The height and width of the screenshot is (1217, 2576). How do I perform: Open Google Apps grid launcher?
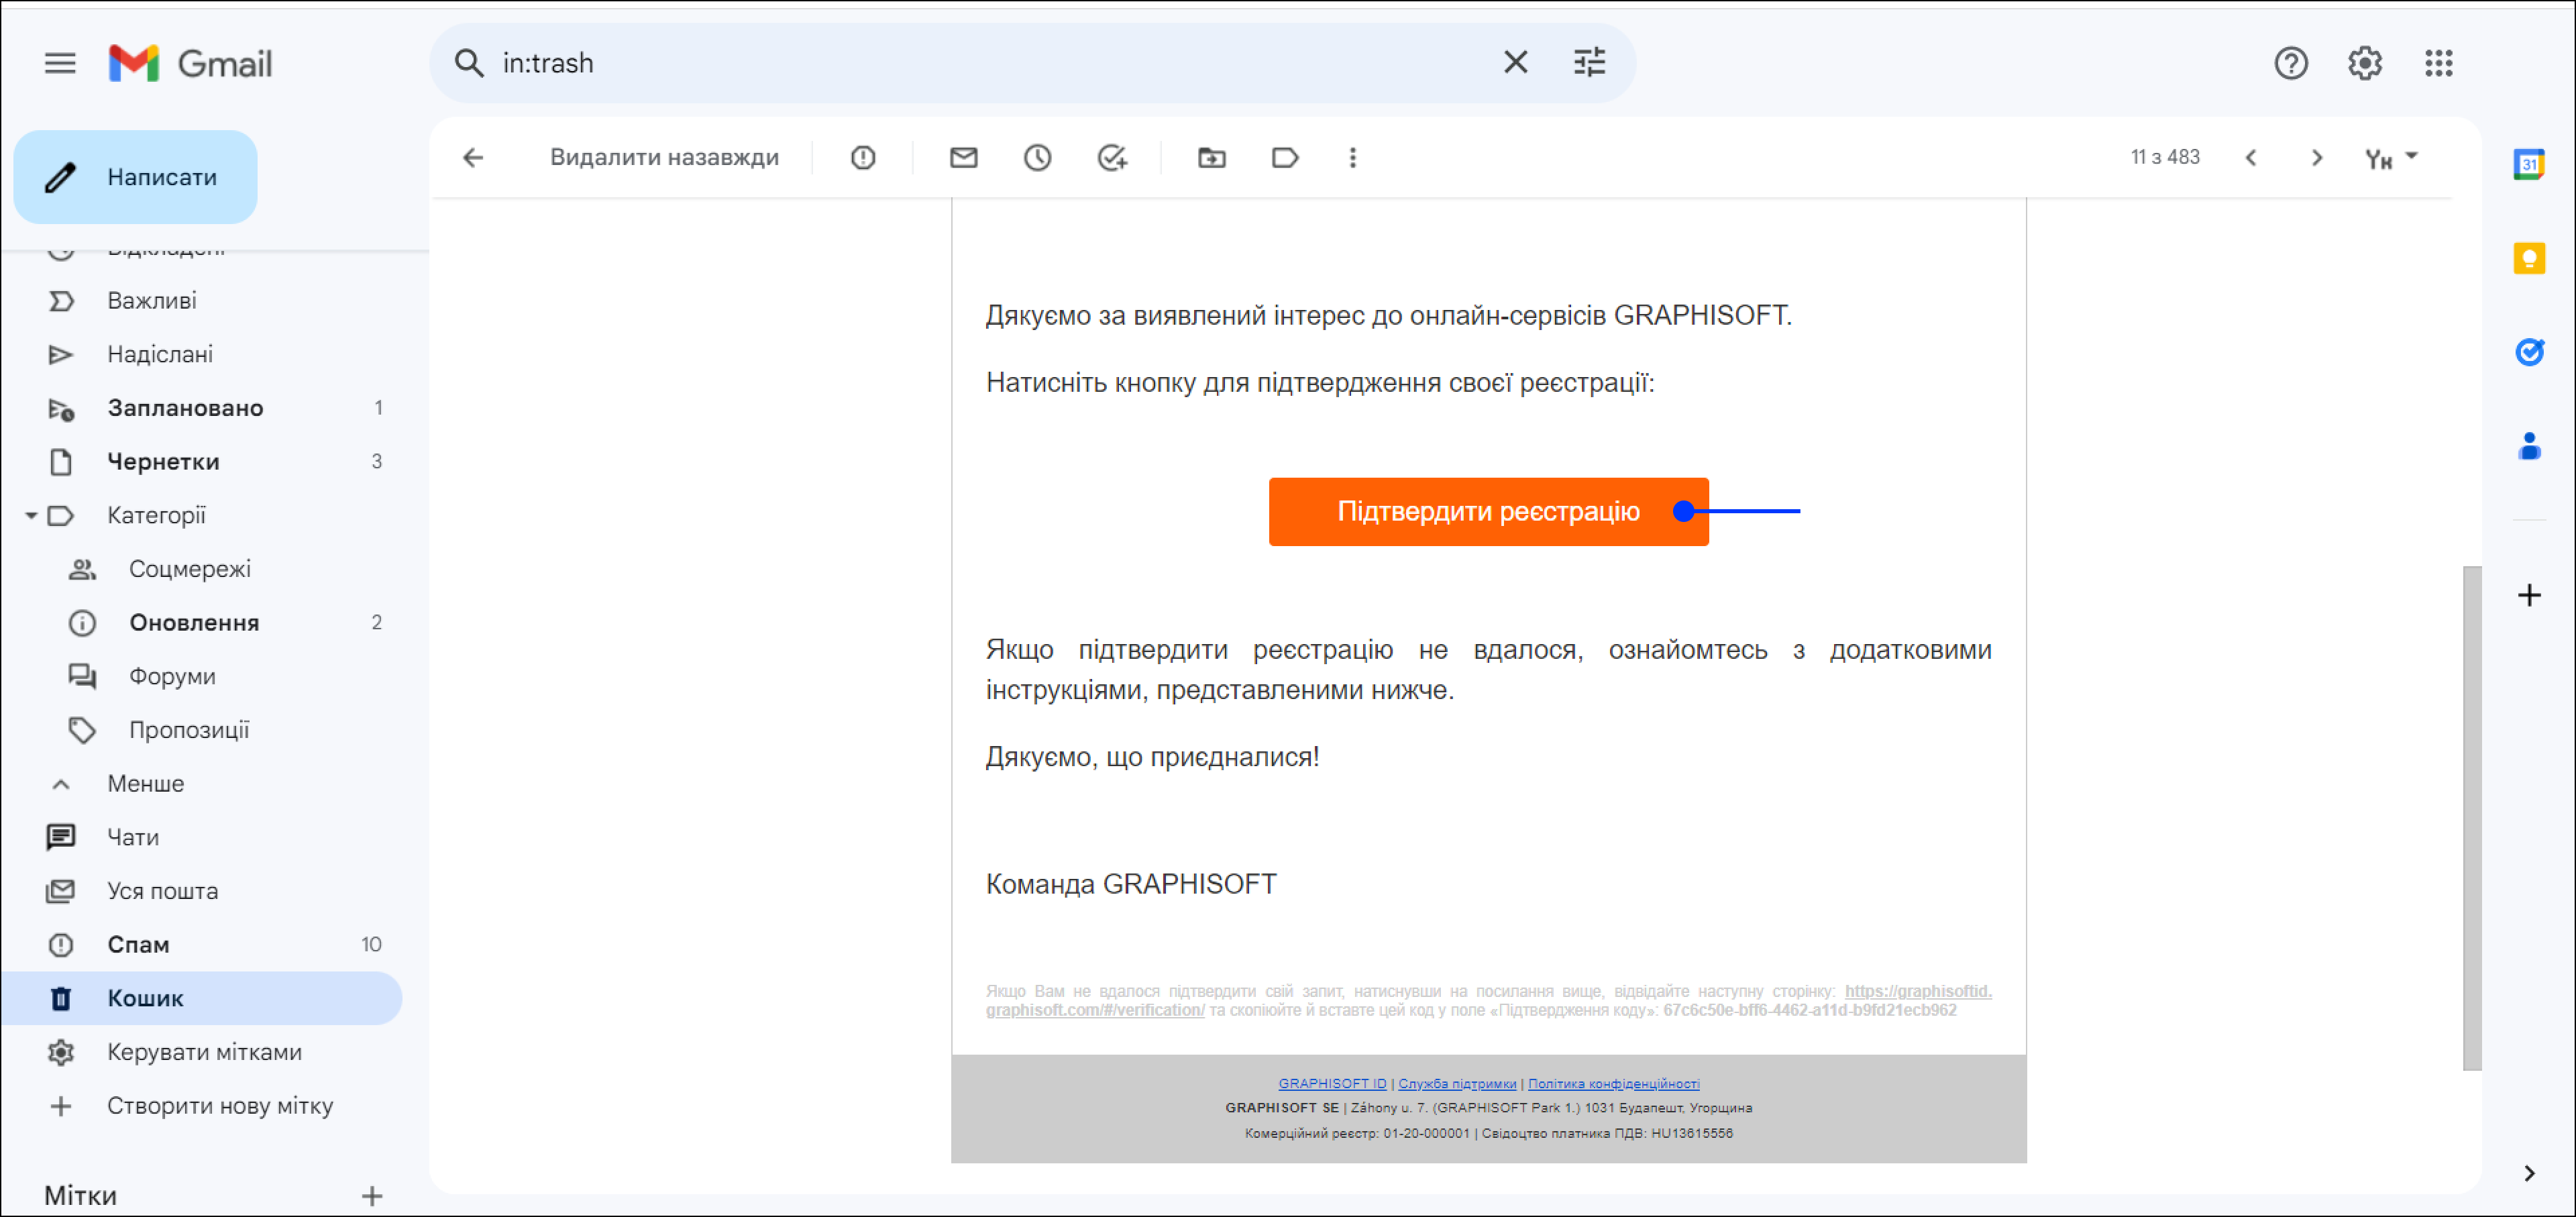pyautogui.click(x=2438, y=63)
